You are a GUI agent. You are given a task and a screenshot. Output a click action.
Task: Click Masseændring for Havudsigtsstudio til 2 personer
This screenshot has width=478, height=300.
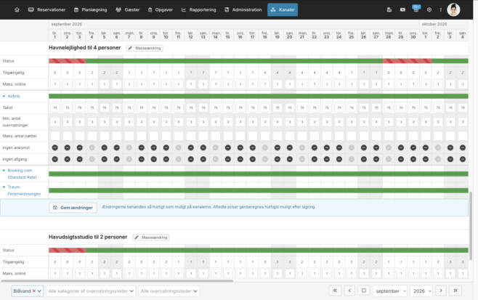pos(151,238)
